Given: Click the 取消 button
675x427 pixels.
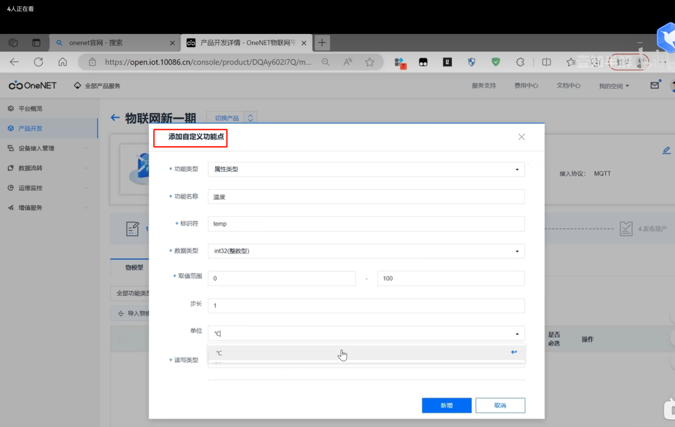Looking at the screenshot, I should [x=500, y=405].
